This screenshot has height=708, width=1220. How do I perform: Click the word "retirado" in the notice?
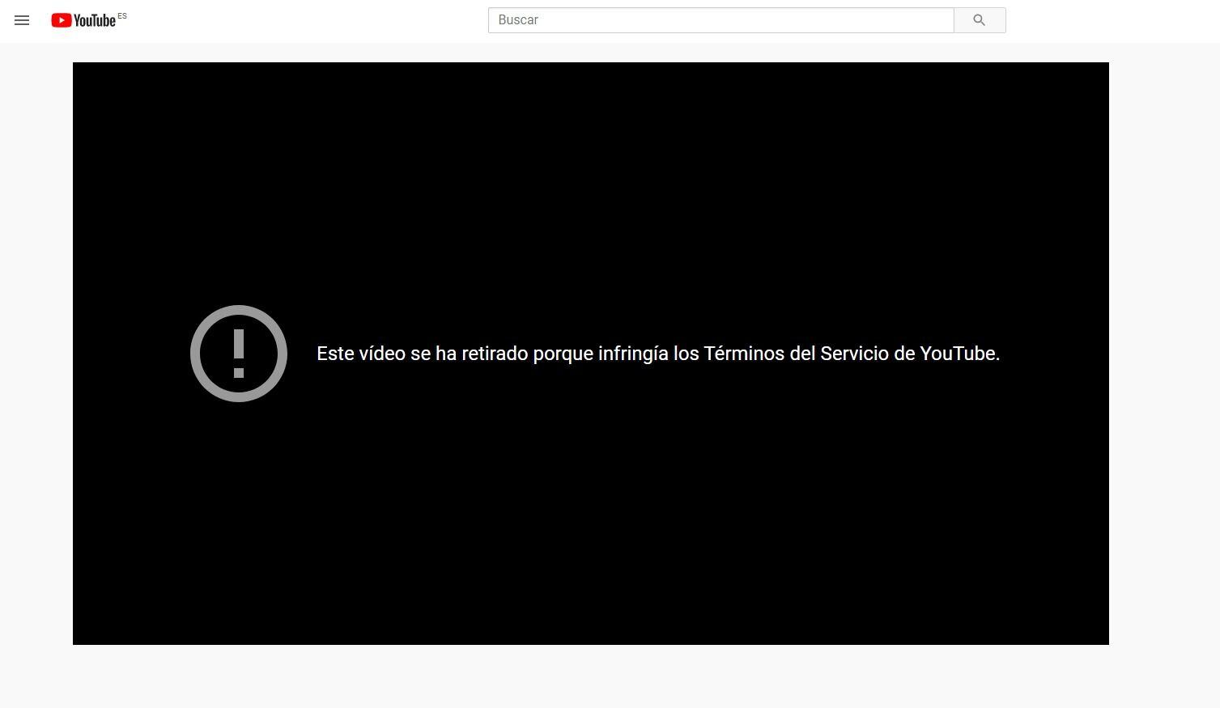[495, 354]
